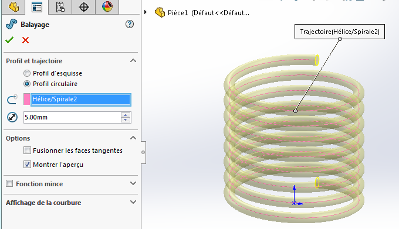Screen dimensions: 399x229
Task: Click the 5.00mm diameter input field
Action: (72, 117)
